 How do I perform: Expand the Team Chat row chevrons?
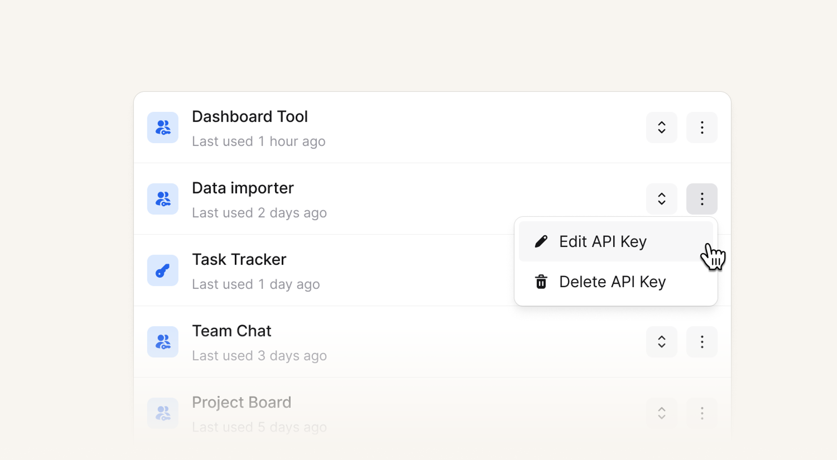pos(662,342)
